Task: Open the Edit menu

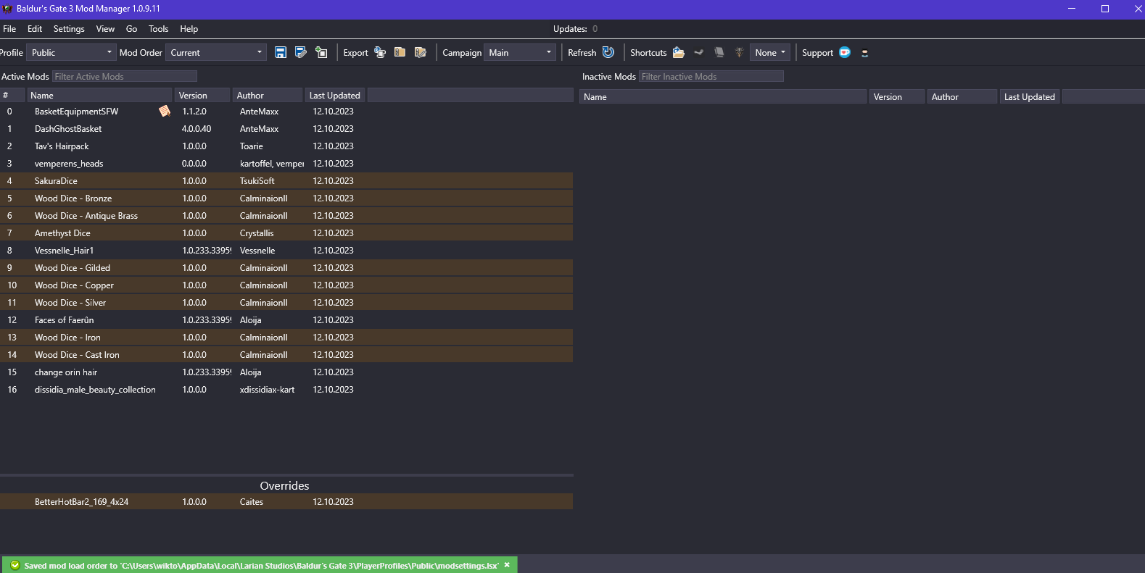Action: tap(35, 29)
